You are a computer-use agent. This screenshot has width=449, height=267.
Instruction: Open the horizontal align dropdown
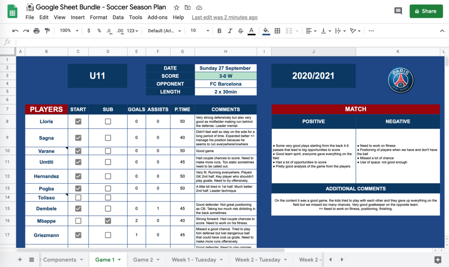click(x=311, y=31)
